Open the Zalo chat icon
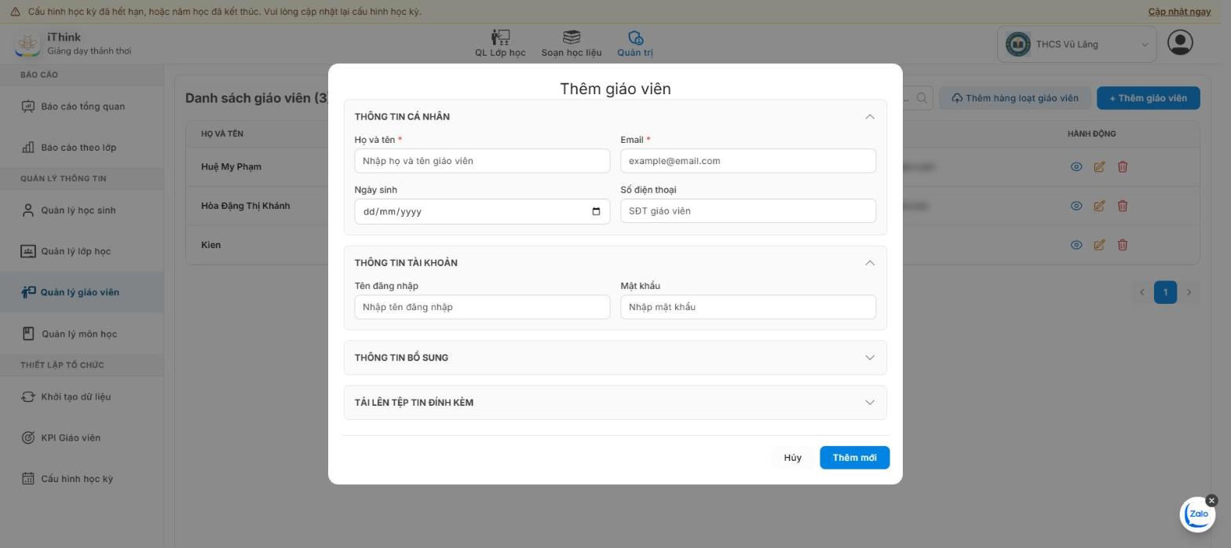 [1198, 514]
